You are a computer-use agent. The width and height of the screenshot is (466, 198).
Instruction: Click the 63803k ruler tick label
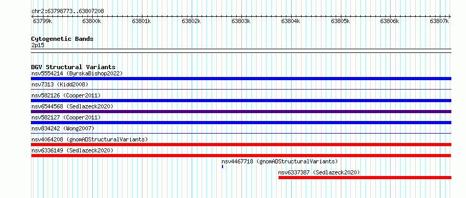[x=241, y=21]
